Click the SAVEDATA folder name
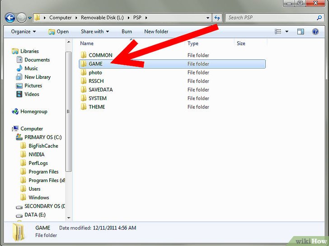The width and height of the screenshot is (329, 246). (x=101, y=90)
